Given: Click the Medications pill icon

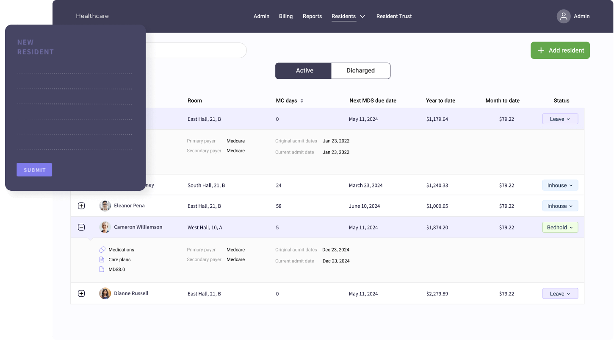Looking at the screenshot, I should pyautogui.click(x=102, y=250).
